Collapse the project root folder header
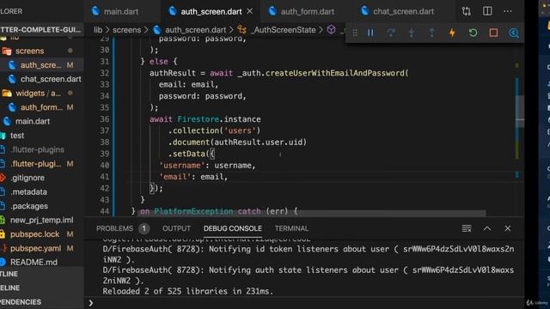The height and width of the screenshot is (309, 550). (42, 30)
